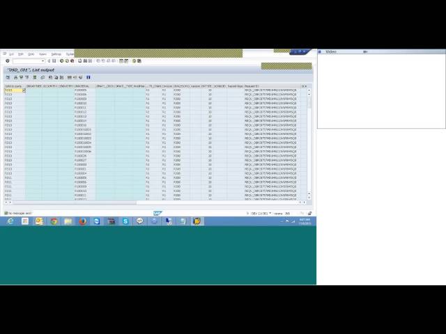The width and height of the screenshot is (446, 334).
Task: Click the vertical scrollbar bottom down arrow
Action: click(309, 198)
